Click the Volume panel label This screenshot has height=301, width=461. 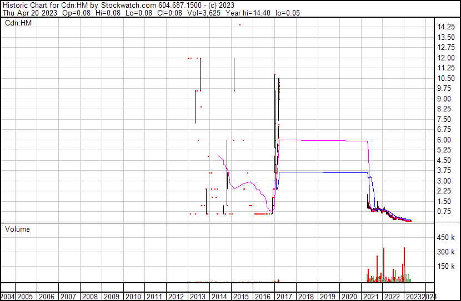[17, 229]
